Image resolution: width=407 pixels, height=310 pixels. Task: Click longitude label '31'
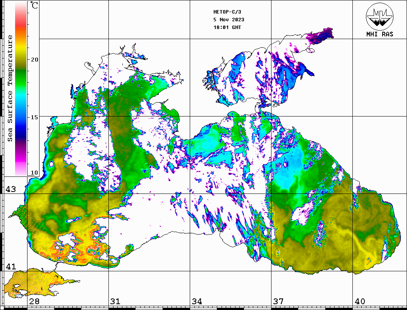(115, 301)
